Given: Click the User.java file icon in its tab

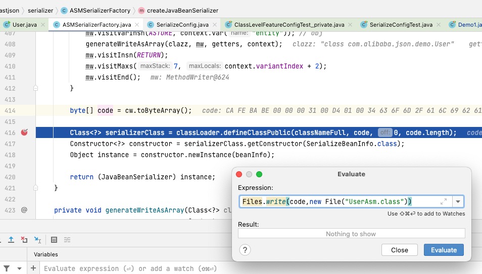Looking at the screenshot, I should 7,25.
